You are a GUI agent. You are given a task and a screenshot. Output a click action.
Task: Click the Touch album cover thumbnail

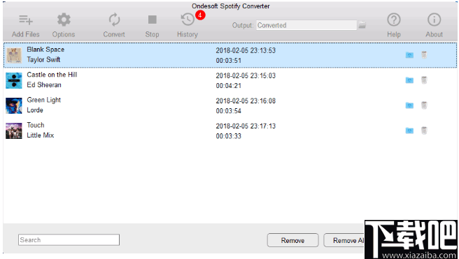(14, 131)
